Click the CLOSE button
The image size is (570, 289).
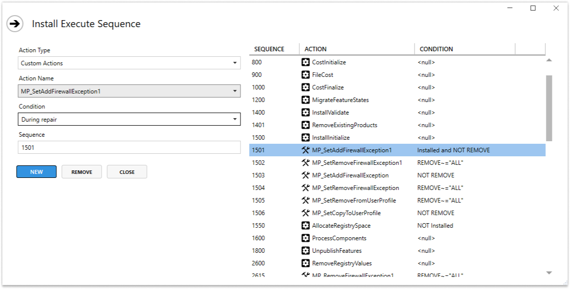coord(127,172)
